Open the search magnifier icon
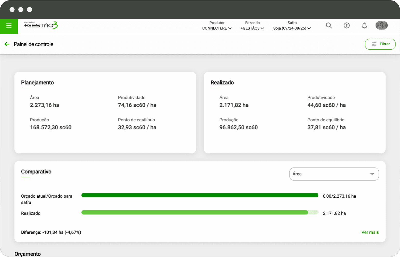This screenshot has height=257, width=400. (329, 25)
